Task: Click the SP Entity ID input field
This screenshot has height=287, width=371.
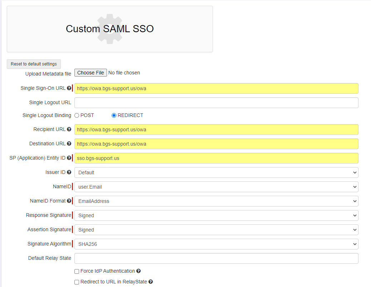Action: [x=216, y=158]
